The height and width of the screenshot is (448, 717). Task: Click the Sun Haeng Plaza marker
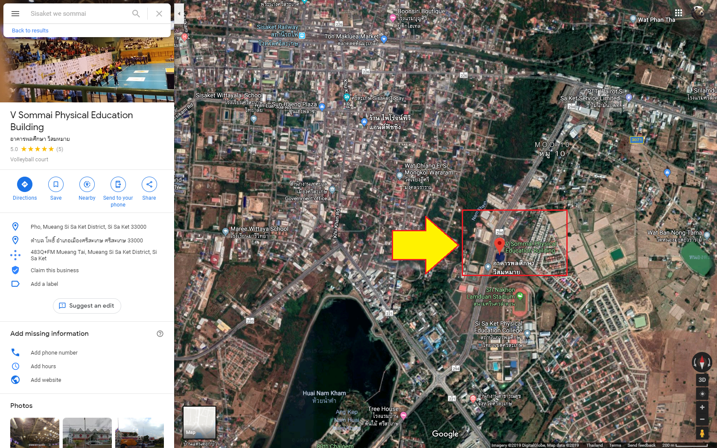tap(322, 106)
